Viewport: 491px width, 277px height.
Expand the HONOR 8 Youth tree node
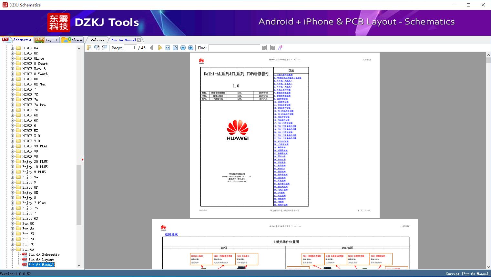click(x=12, y=74)
